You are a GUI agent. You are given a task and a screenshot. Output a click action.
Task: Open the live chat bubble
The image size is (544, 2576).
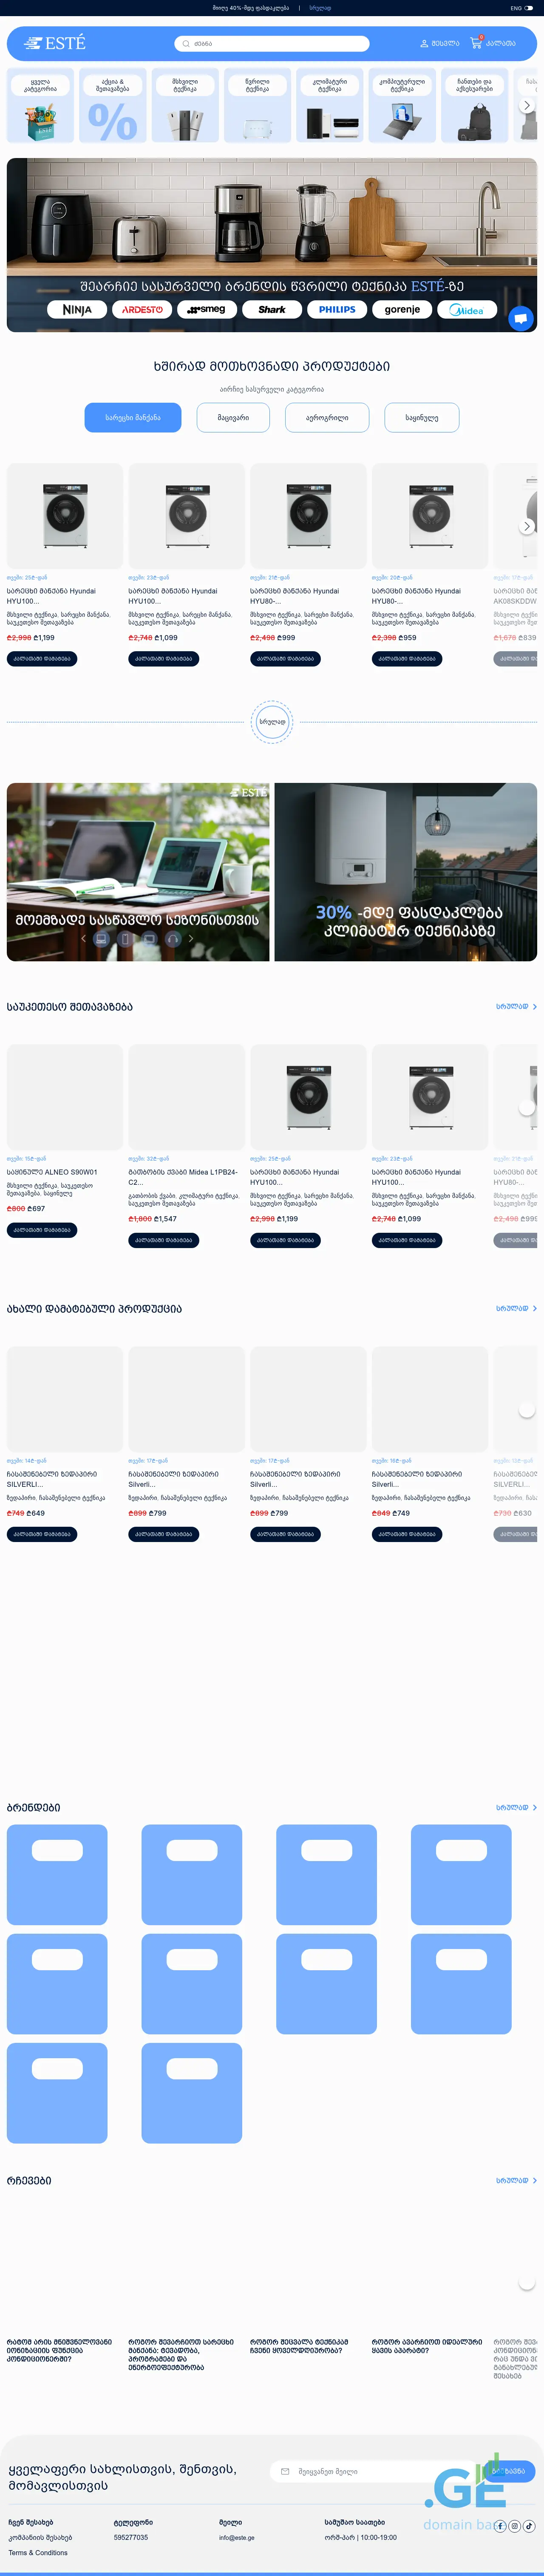pyautogui.click(x=520, y=319)
